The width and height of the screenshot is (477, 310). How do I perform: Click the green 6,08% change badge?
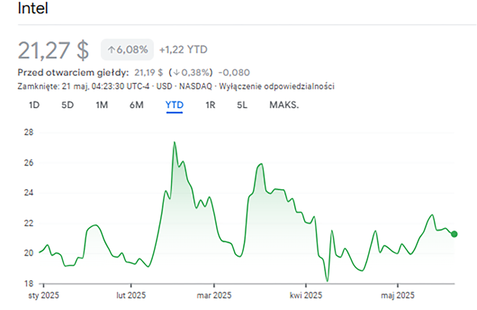127,50
